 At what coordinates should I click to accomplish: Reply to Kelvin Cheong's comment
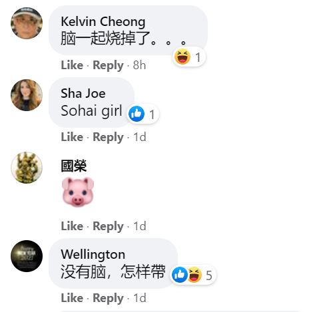click(x=108, y=65)
